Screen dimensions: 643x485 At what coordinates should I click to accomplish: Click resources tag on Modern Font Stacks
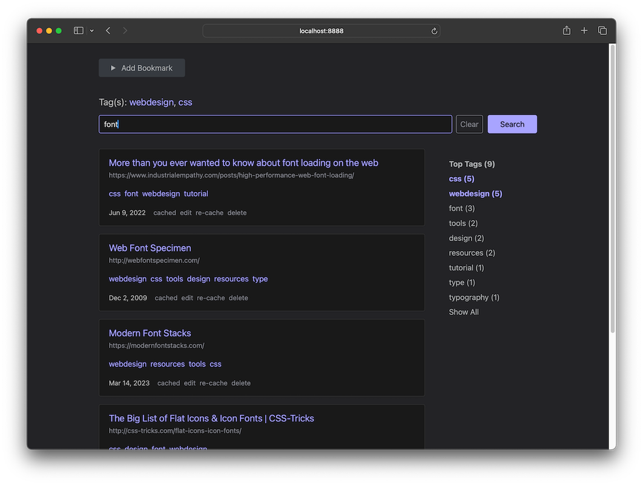click(167, 364)
